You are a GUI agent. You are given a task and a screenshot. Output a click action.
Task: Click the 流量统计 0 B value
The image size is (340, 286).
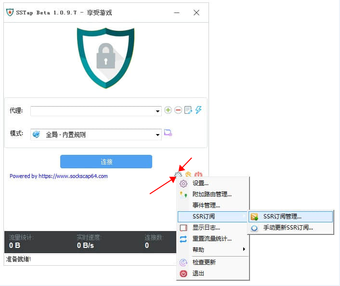[14, 245]
